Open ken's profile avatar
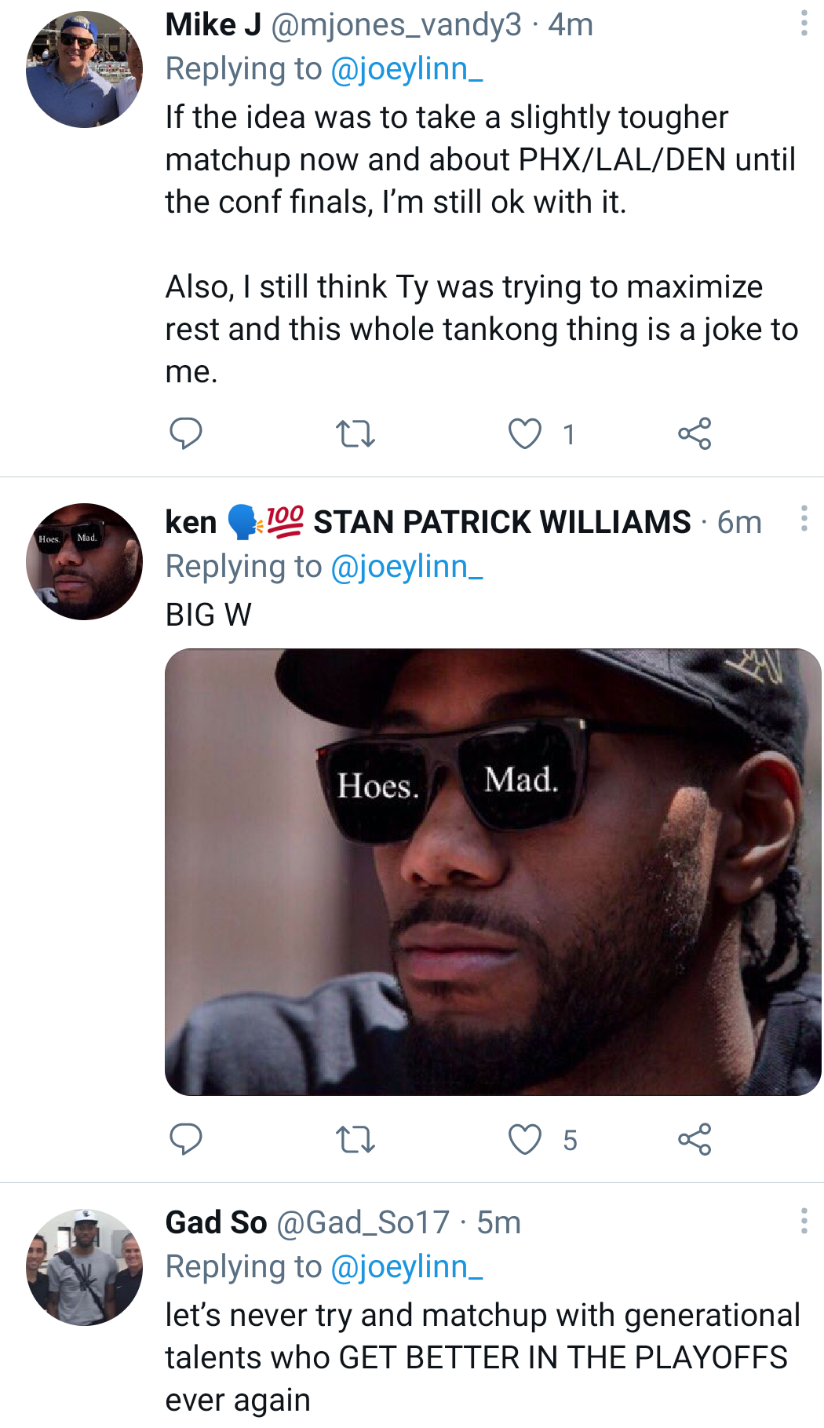824x1428 pixels. click(84, 561)
